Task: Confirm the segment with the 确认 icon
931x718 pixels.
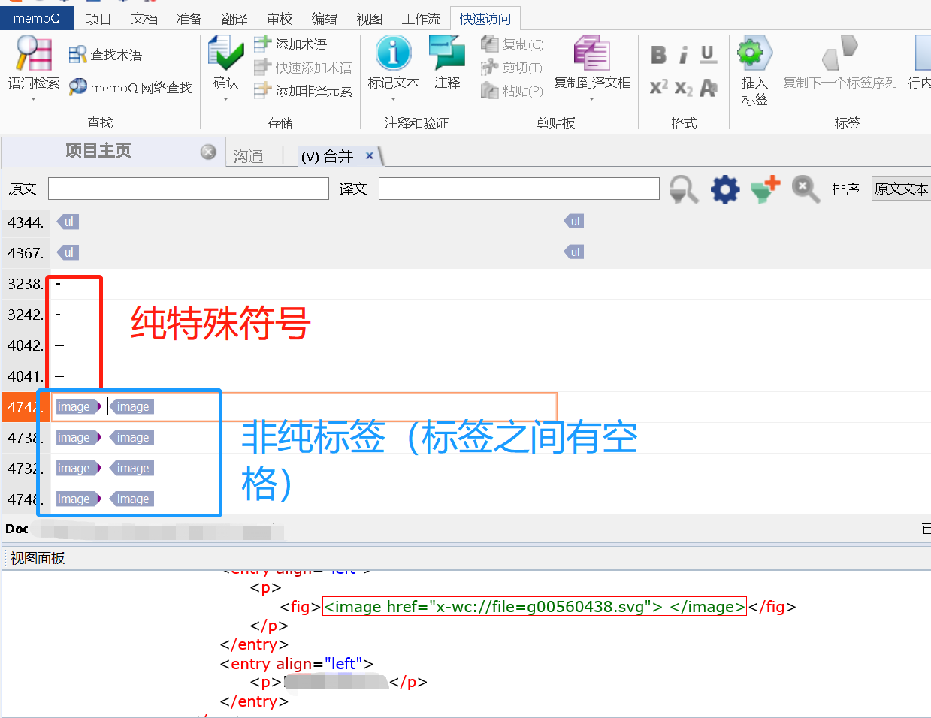Action: point(225,53)
